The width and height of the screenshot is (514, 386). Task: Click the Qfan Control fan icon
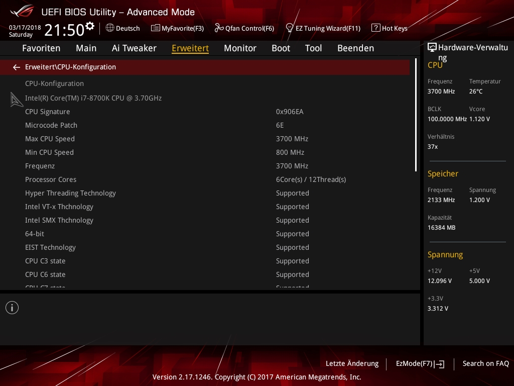(219, 28)
